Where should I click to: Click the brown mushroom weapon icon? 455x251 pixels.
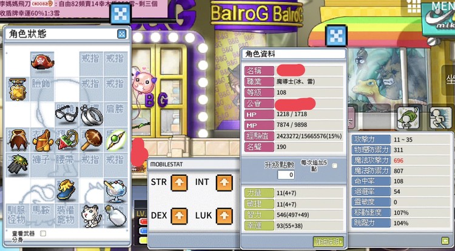click(91, 140)
